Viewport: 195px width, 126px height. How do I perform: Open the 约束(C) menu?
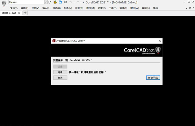[x=102, y=8]
